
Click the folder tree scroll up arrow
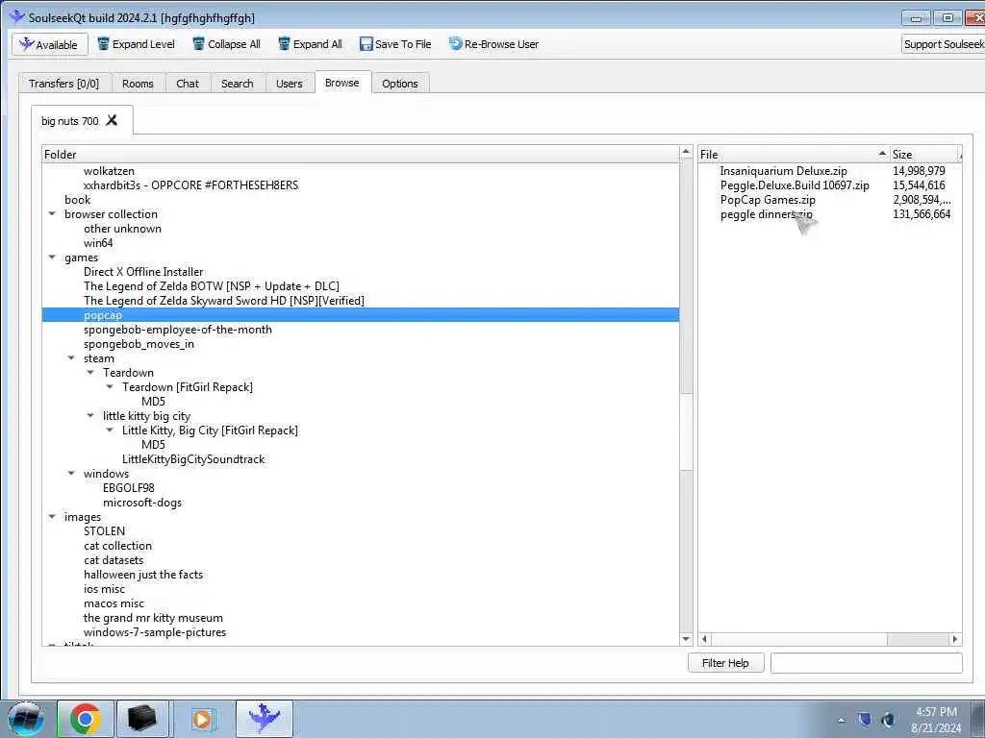point(686,153)
